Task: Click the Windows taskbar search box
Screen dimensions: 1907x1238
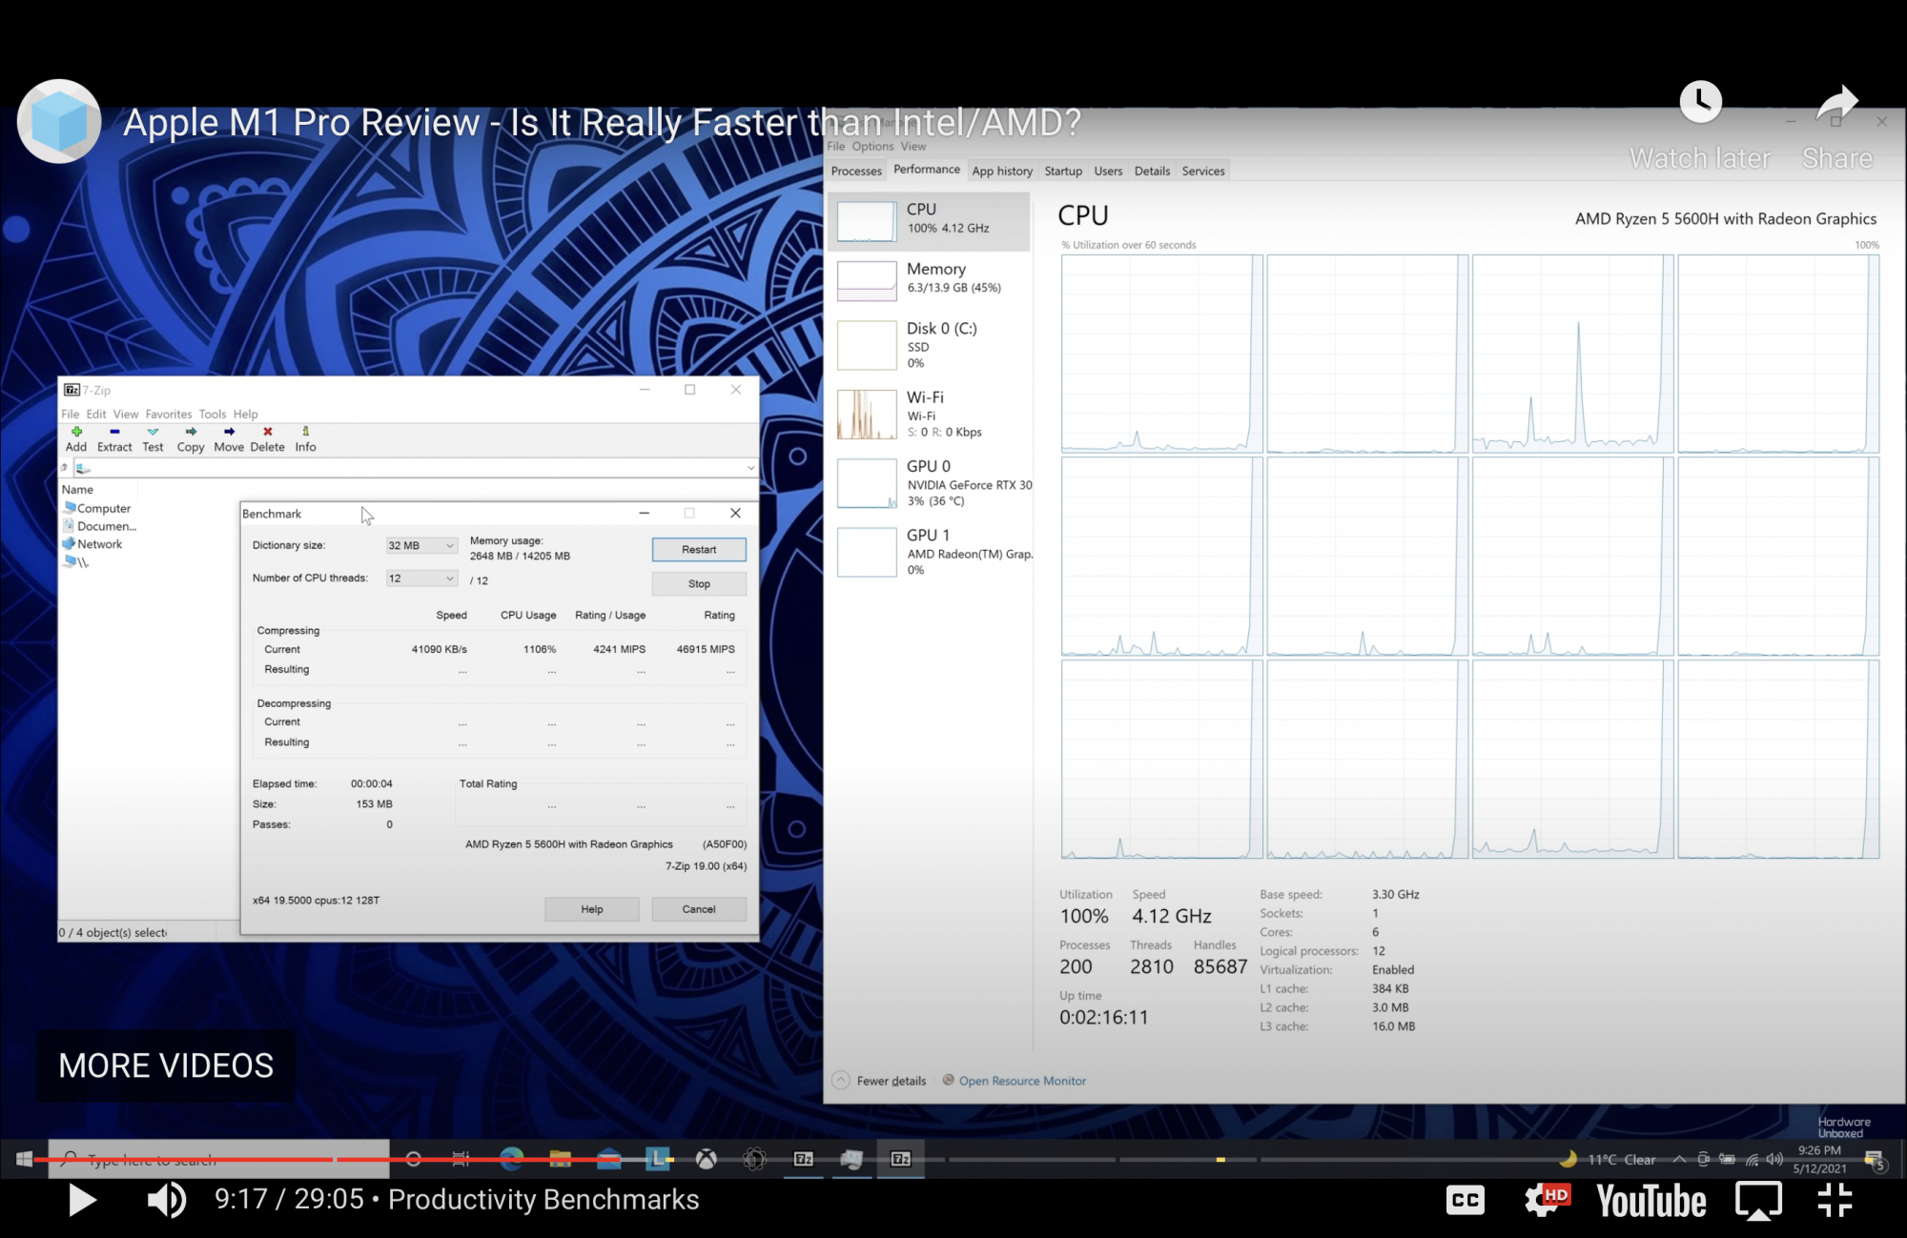Action: pos(219,1159)
